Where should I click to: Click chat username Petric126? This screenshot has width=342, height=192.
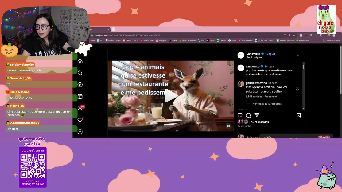[17, 106]
